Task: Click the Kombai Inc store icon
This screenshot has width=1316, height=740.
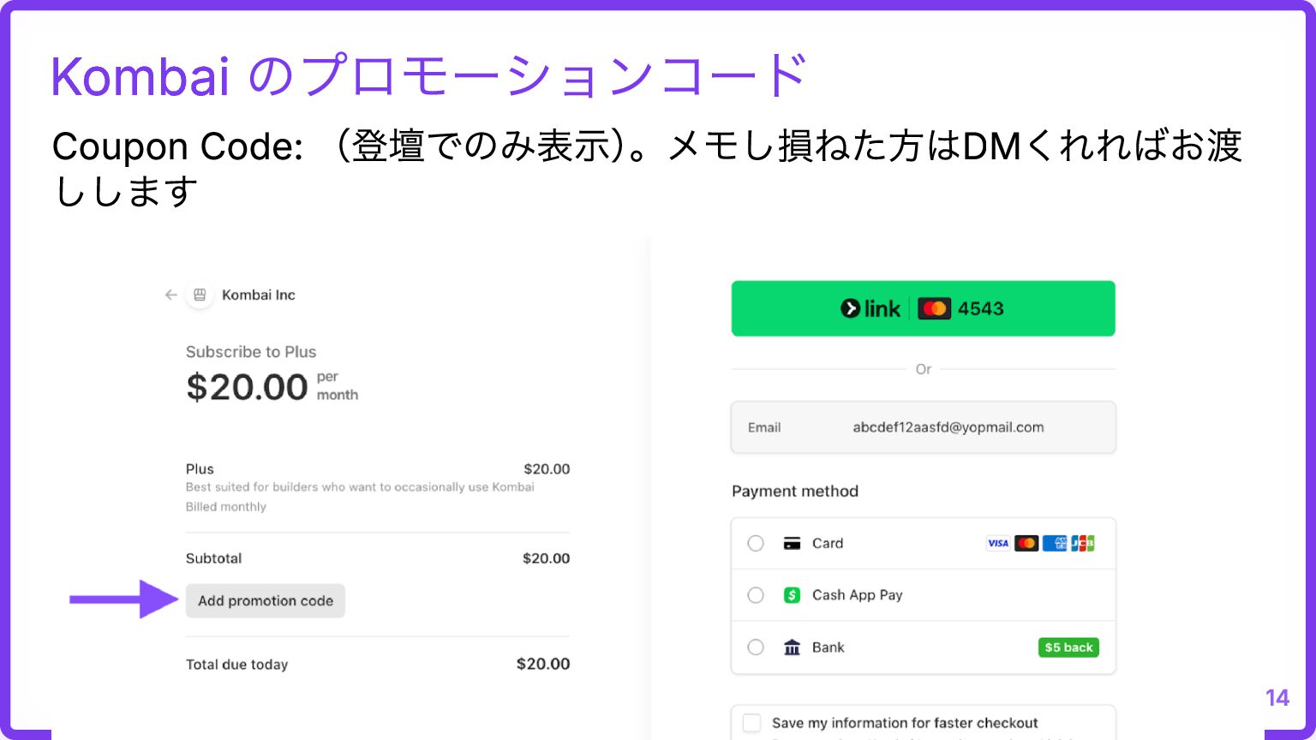Action: click(x=200, y=295)
